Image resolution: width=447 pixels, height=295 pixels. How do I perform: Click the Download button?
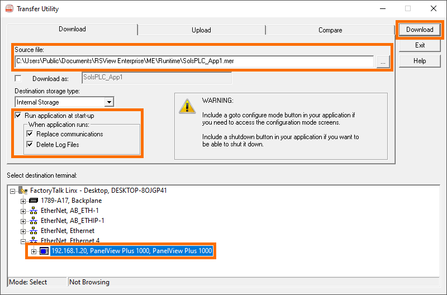coord(420,30)
